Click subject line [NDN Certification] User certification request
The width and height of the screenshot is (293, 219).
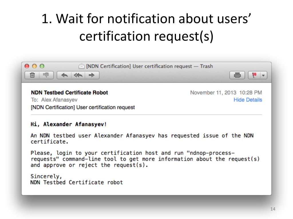point(83,107)
